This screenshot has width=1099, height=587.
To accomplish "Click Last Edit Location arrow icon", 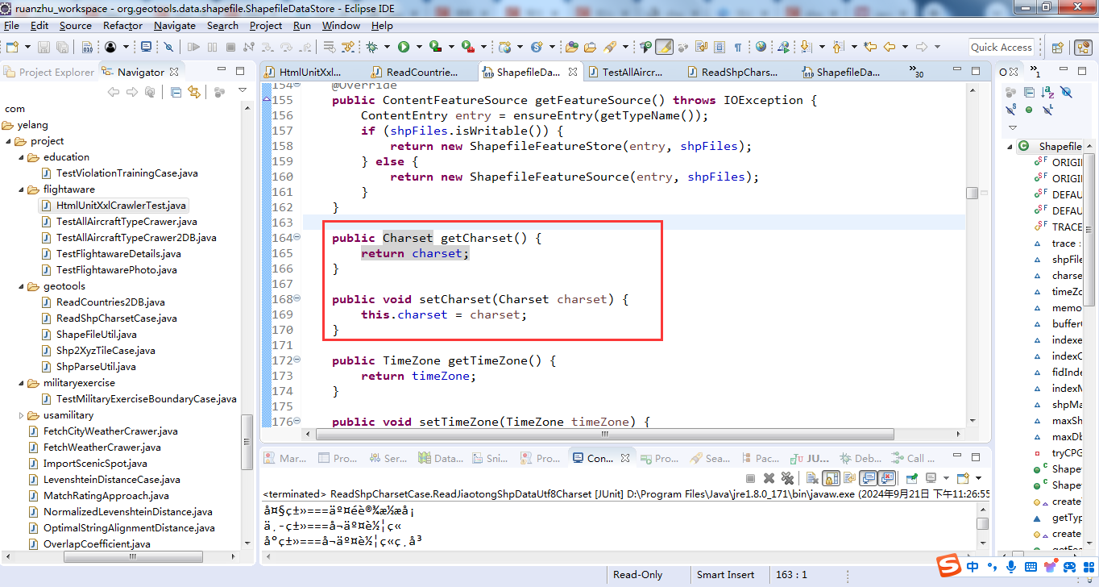I will tap(869, 47).
